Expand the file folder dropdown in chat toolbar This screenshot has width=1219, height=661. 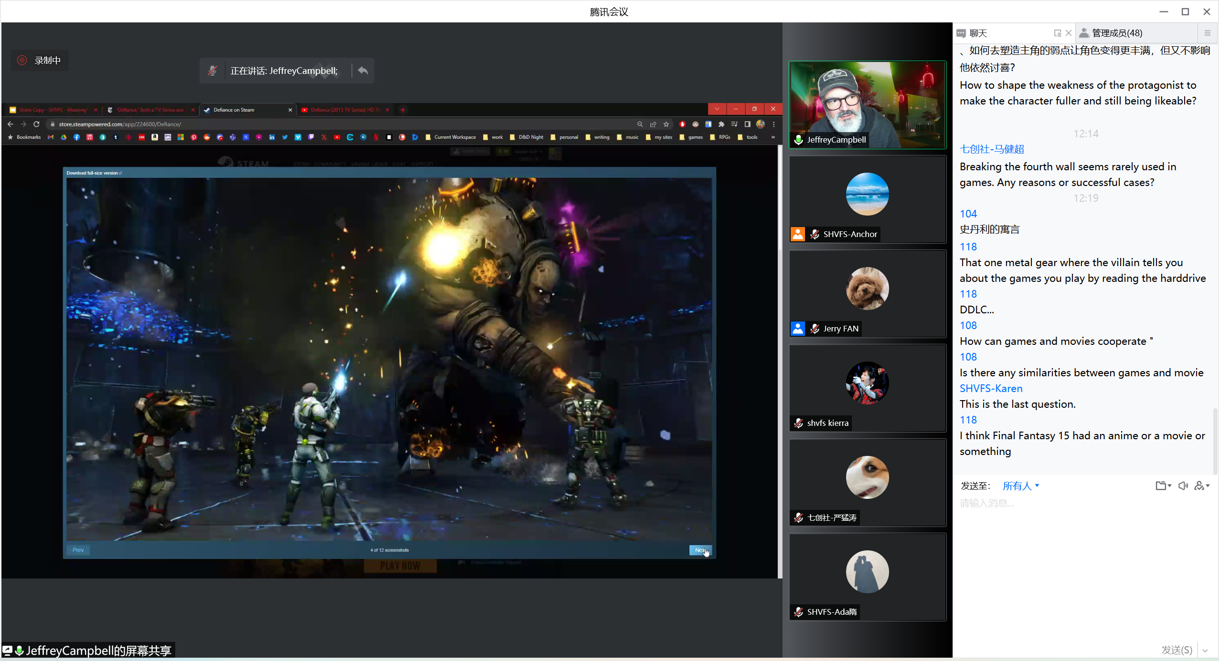(1163, 485)
